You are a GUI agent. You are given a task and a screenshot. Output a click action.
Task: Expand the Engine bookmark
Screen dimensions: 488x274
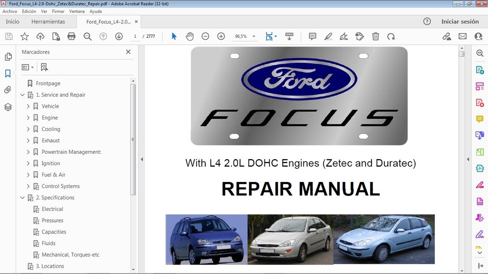pos(28,118)
